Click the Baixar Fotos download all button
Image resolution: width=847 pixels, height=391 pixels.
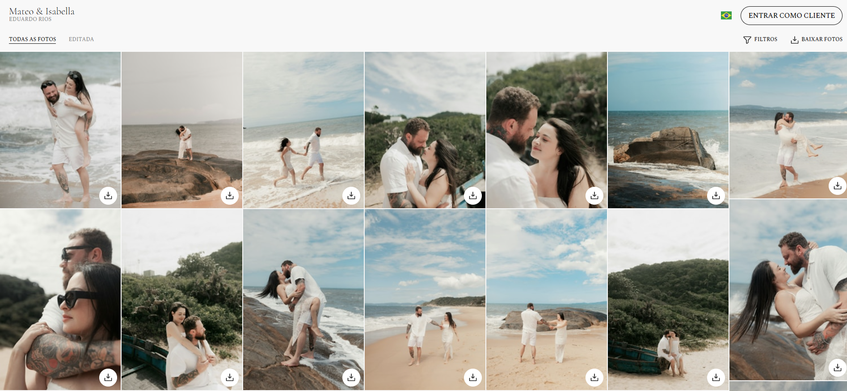tap(817, 39)
